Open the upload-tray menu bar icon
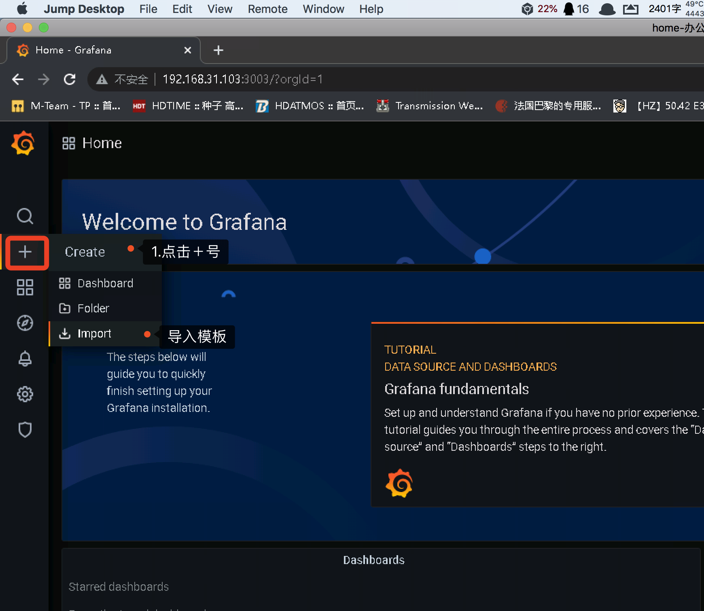The image size is (704, 611). (x=630, y=9)
